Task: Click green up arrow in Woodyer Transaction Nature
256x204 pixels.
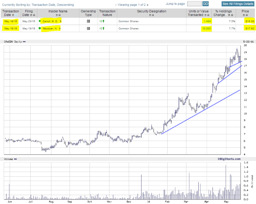Action: (x=104, y=28)
